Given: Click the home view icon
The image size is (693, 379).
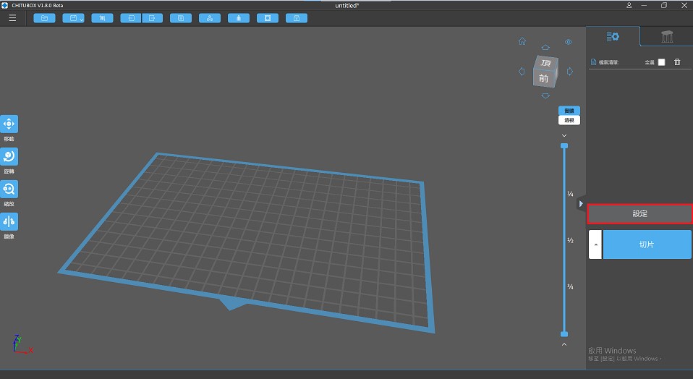Looking at the screenshot, I should pyautogui.click(x=522, y=42).
